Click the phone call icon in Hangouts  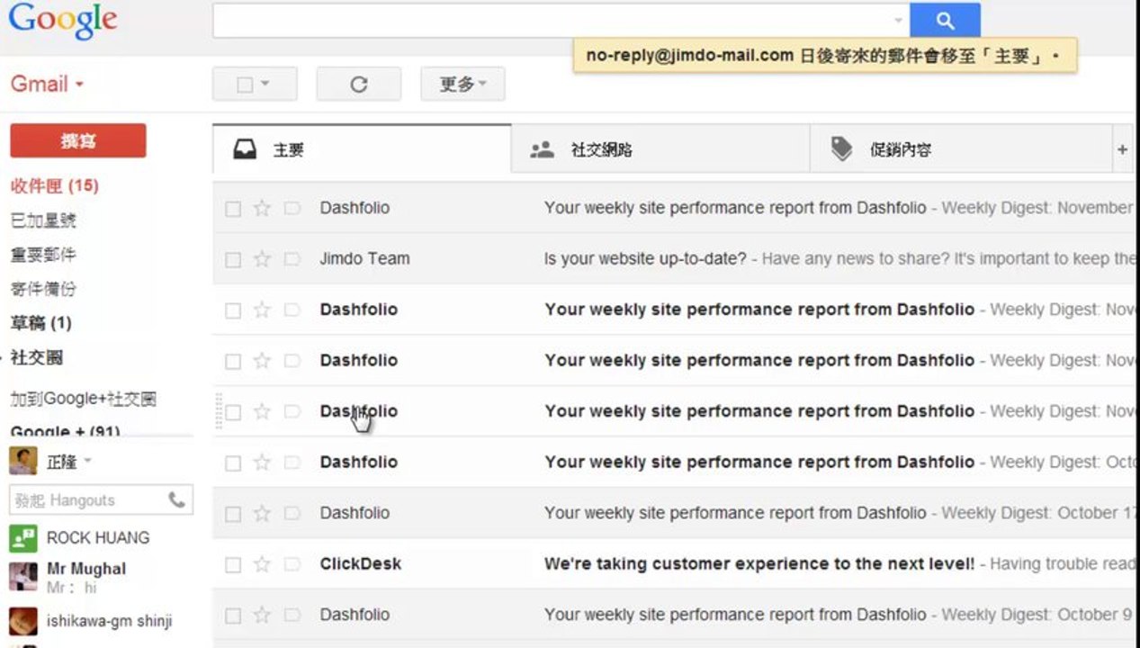point(176,499)
